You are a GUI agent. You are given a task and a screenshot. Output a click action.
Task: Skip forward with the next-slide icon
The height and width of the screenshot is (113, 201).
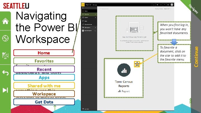5,90
